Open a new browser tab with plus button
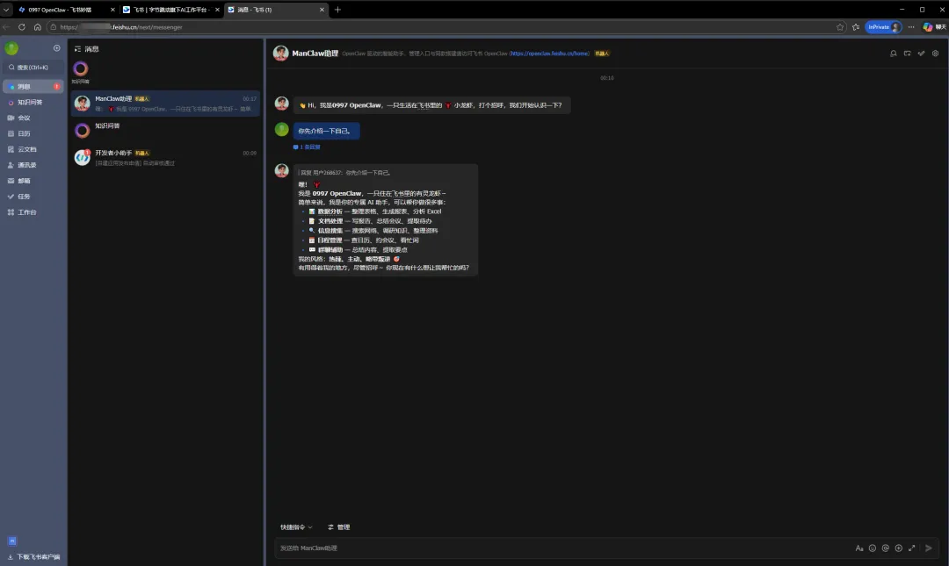Screen dimensions: 949x566 click(337, 10)
